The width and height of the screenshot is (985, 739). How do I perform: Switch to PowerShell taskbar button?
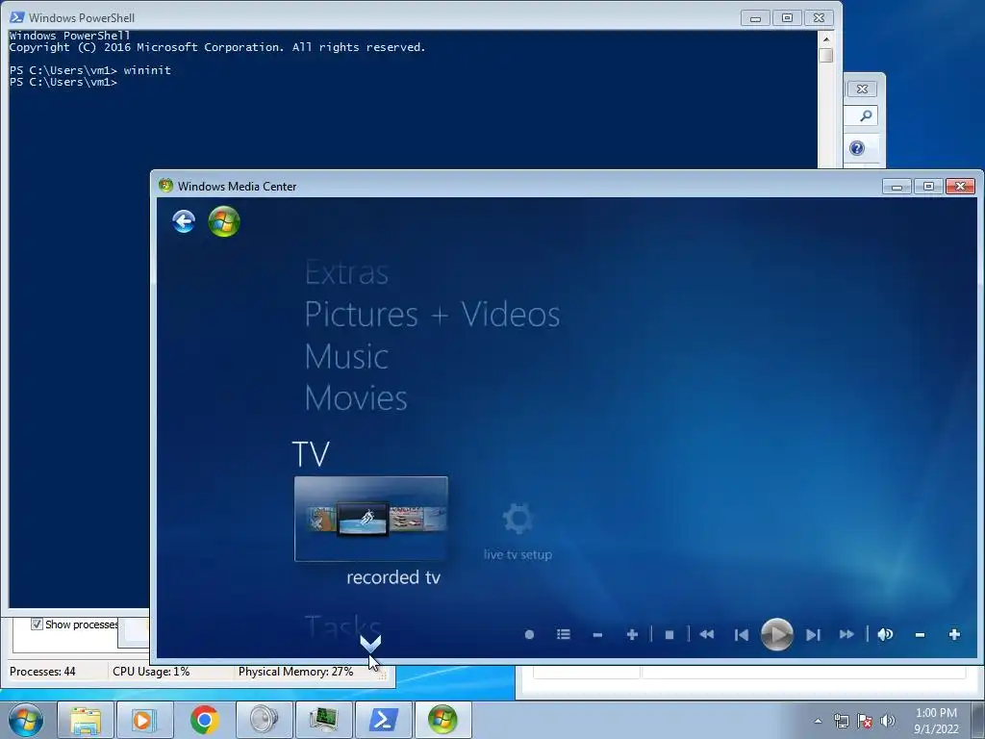[383, 720]
